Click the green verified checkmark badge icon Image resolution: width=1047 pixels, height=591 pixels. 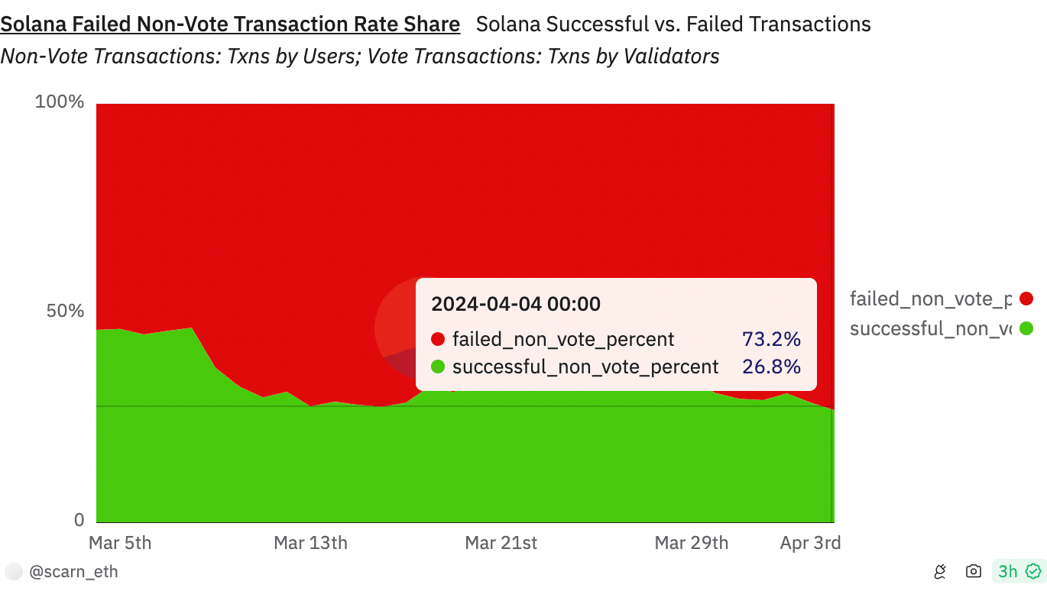click(x=1033, y=571)
